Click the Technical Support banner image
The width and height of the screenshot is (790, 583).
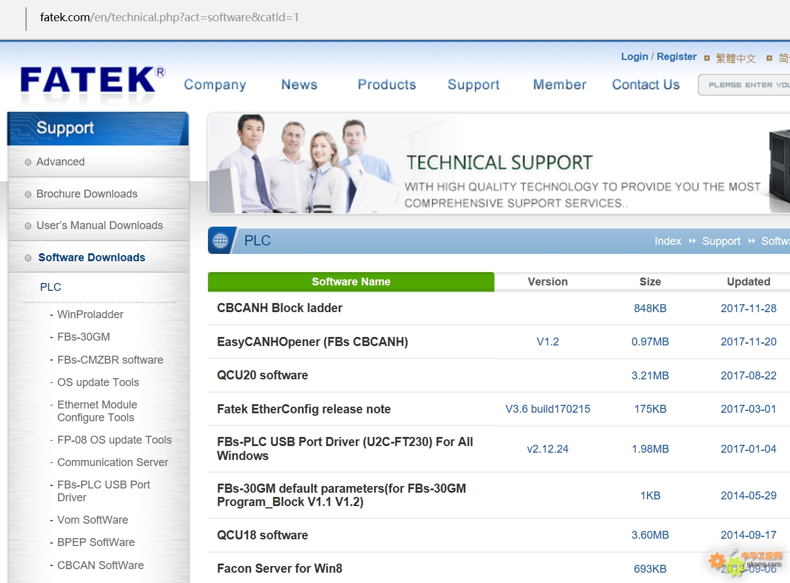499,164
